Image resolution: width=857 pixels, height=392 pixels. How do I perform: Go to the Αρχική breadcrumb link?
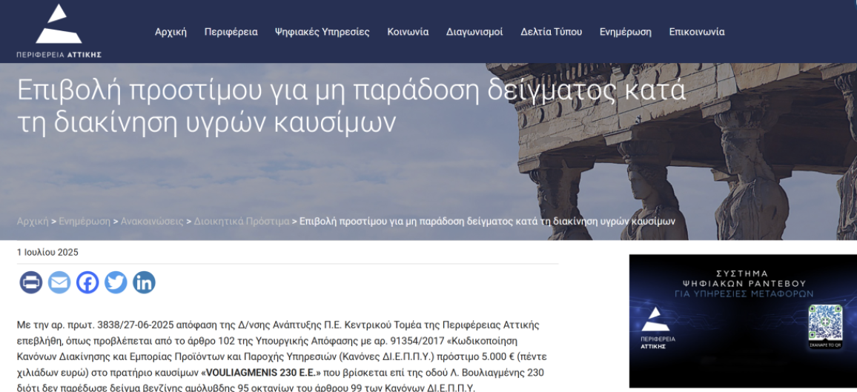coord(33,221)
